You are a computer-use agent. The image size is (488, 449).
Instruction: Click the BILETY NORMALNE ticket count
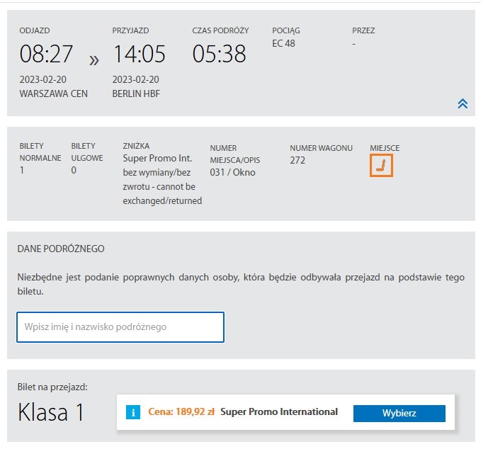pyautogui.click(x=21, y=170)
